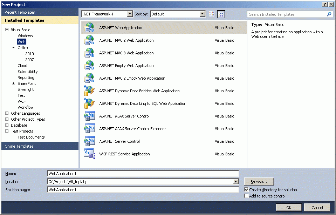336x215 pixels.
Task: Collapse the Test Projects node
Action: [7, 131]
